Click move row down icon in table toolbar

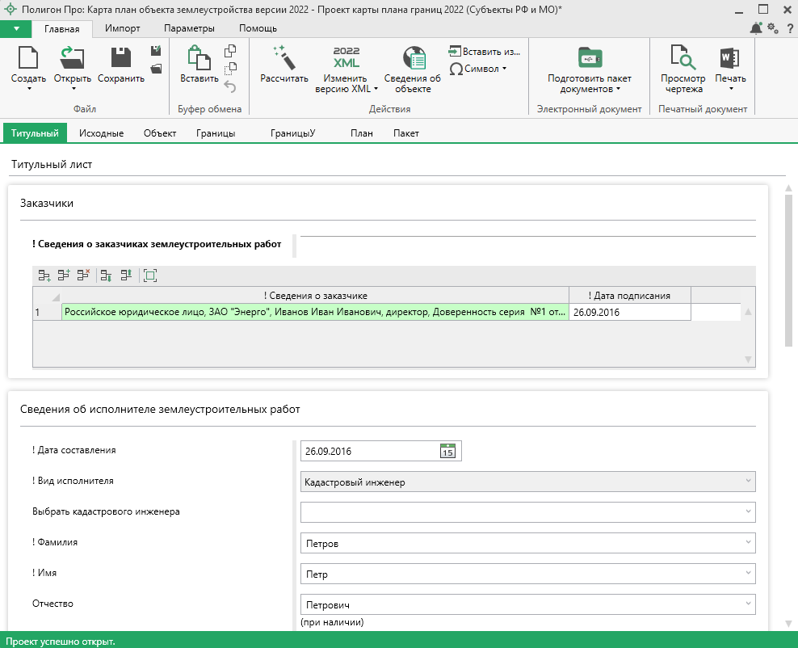click(x=106, y=276)
